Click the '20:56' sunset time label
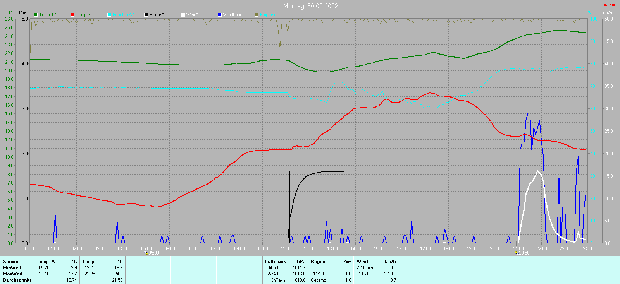The width and height of the screenshot is (620, 284). coord(524,253)
